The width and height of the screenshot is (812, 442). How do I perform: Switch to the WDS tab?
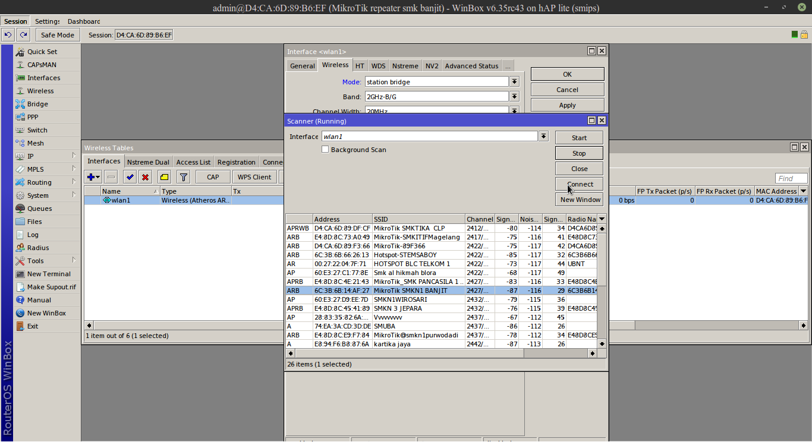click(x=378, y=65)
